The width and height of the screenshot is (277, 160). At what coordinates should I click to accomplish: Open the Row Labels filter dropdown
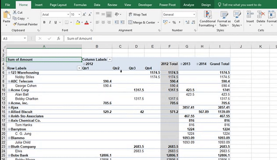79,68
